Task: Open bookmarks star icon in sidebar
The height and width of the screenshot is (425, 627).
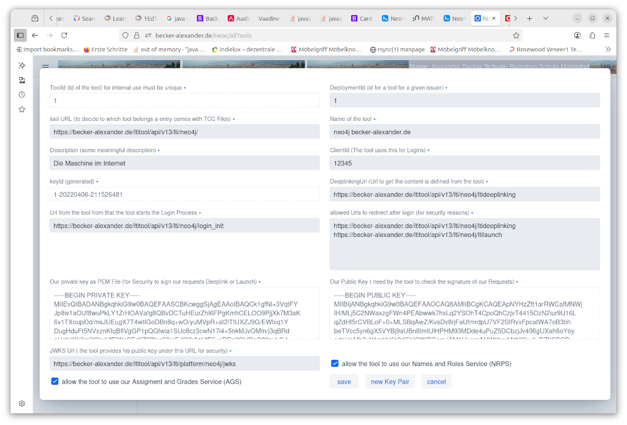Action: pos(21,108)
